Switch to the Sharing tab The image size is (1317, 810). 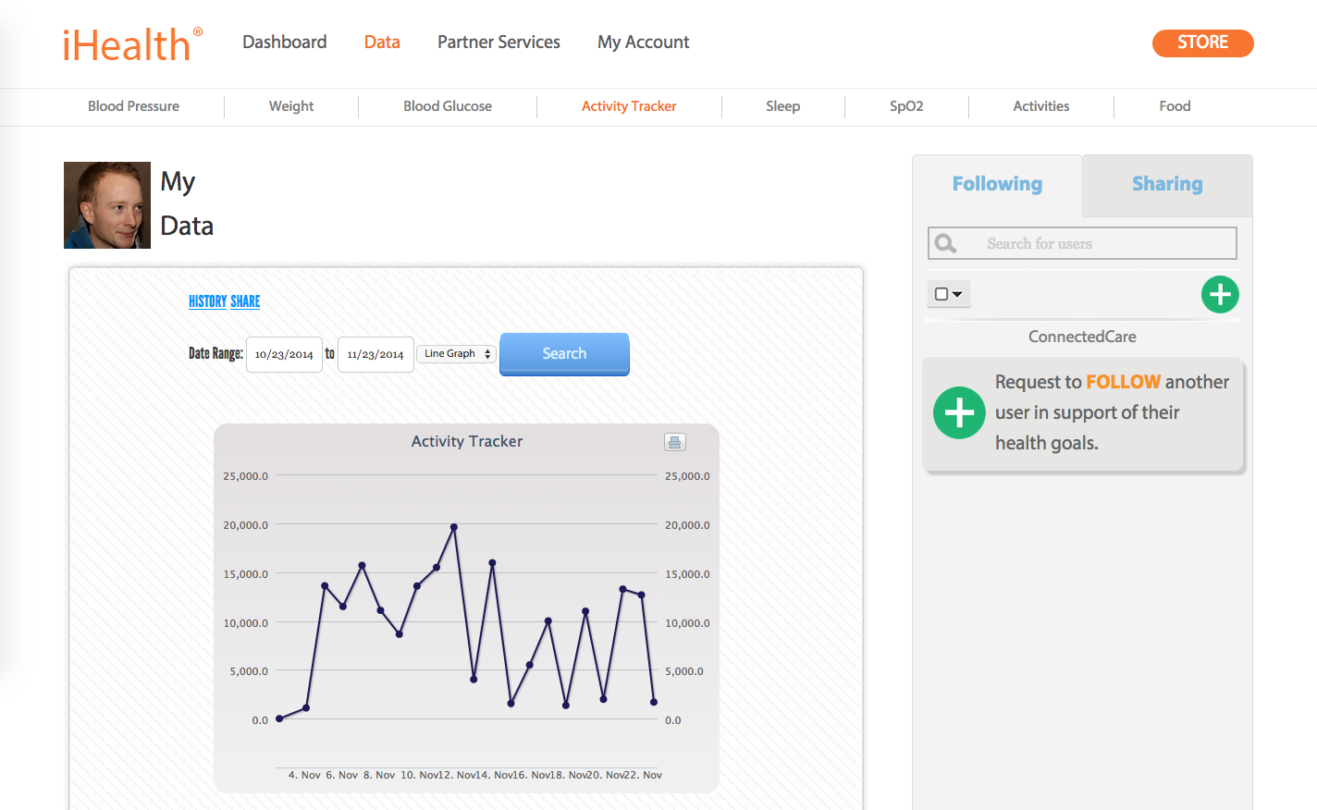click(1167, 184)
